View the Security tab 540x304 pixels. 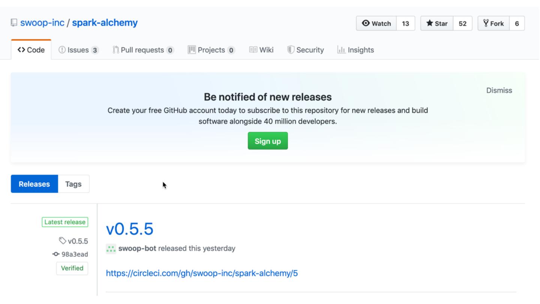tap(305, 50)
